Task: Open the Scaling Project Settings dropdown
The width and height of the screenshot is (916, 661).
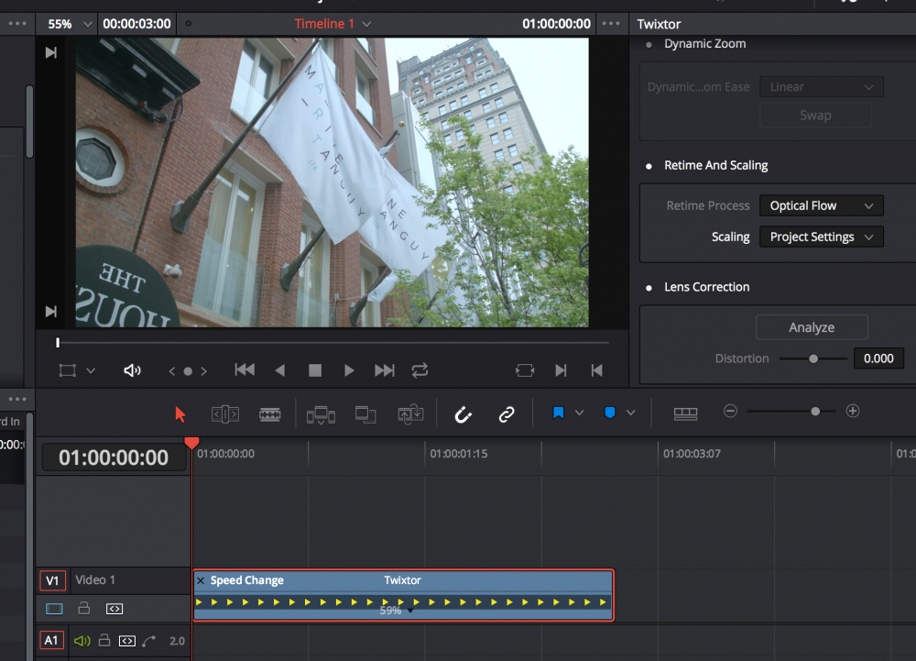Action: (820, 237)
